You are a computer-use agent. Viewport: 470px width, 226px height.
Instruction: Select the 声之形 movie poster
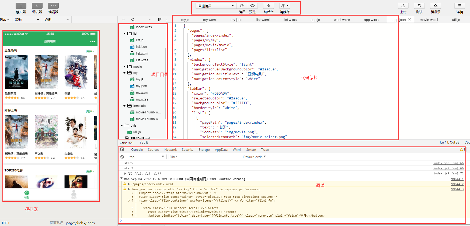tap(46, 132)
